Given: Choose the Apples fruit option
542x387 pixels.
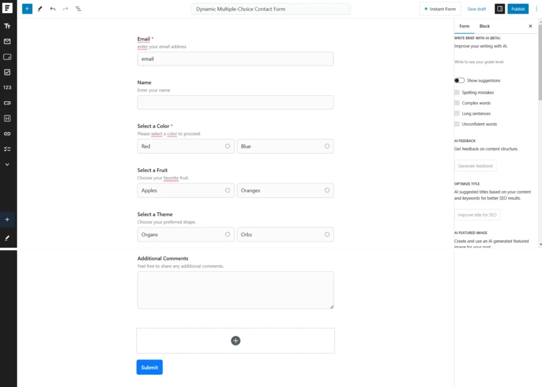Looking at the screenshot, I should [228, 190].
